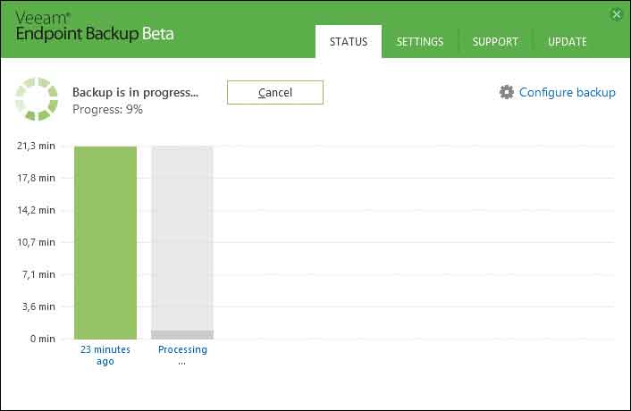Screen dimensions: 631x411
Task: Click the 'Progress: 9%' text
Action: tap(107, 109)
